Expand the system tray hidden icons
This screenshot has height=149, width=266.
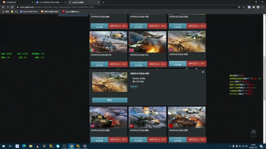[x=230, y=146]
